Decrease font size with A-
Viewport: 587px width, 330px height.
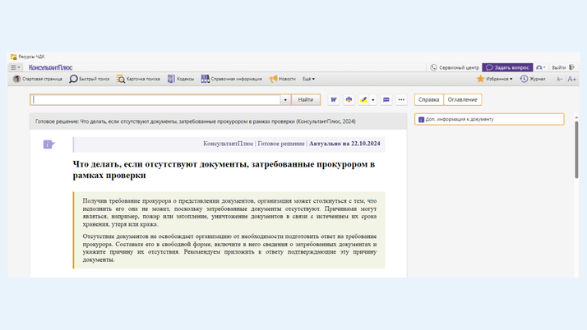pos(559,80)
